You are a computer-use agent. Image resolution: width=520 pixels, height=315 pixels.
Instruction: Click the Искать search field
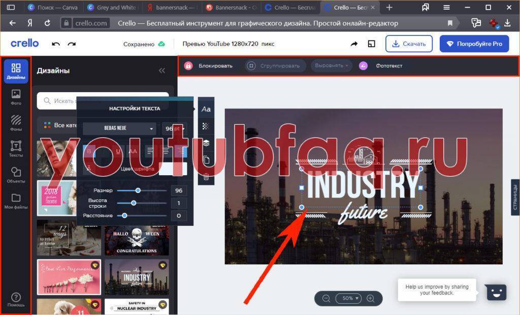[x=103, y=101]
